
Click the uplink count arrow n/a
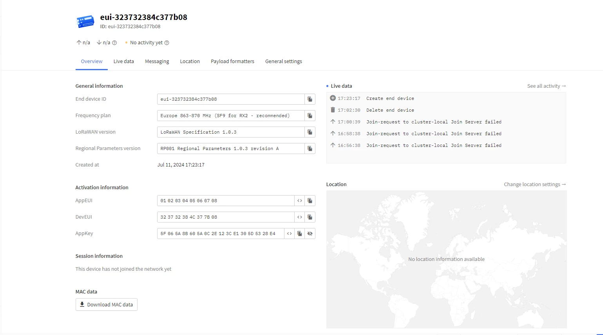point(79,42)
